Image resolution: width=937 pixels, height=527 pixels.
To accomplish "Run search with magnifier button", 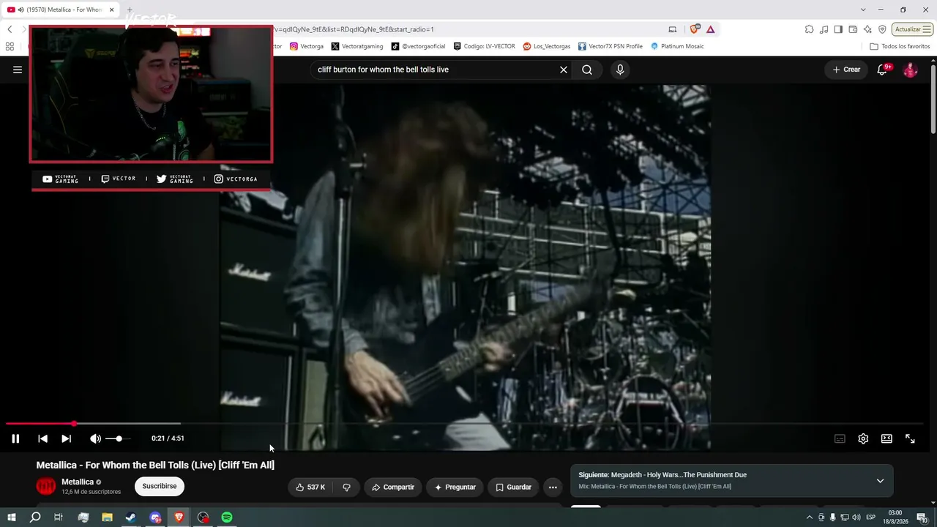I will pos(587,70).
